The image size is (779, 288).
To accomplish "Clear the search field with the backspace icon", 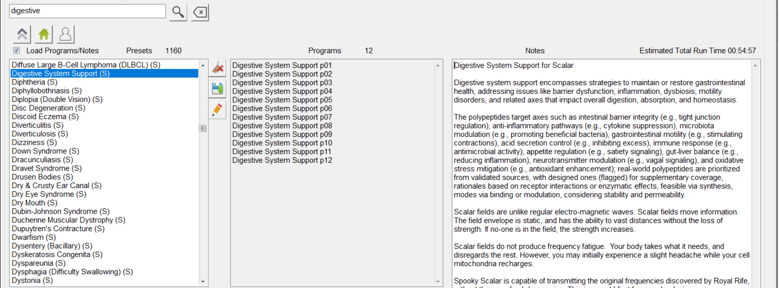I will tap(200, 12).
